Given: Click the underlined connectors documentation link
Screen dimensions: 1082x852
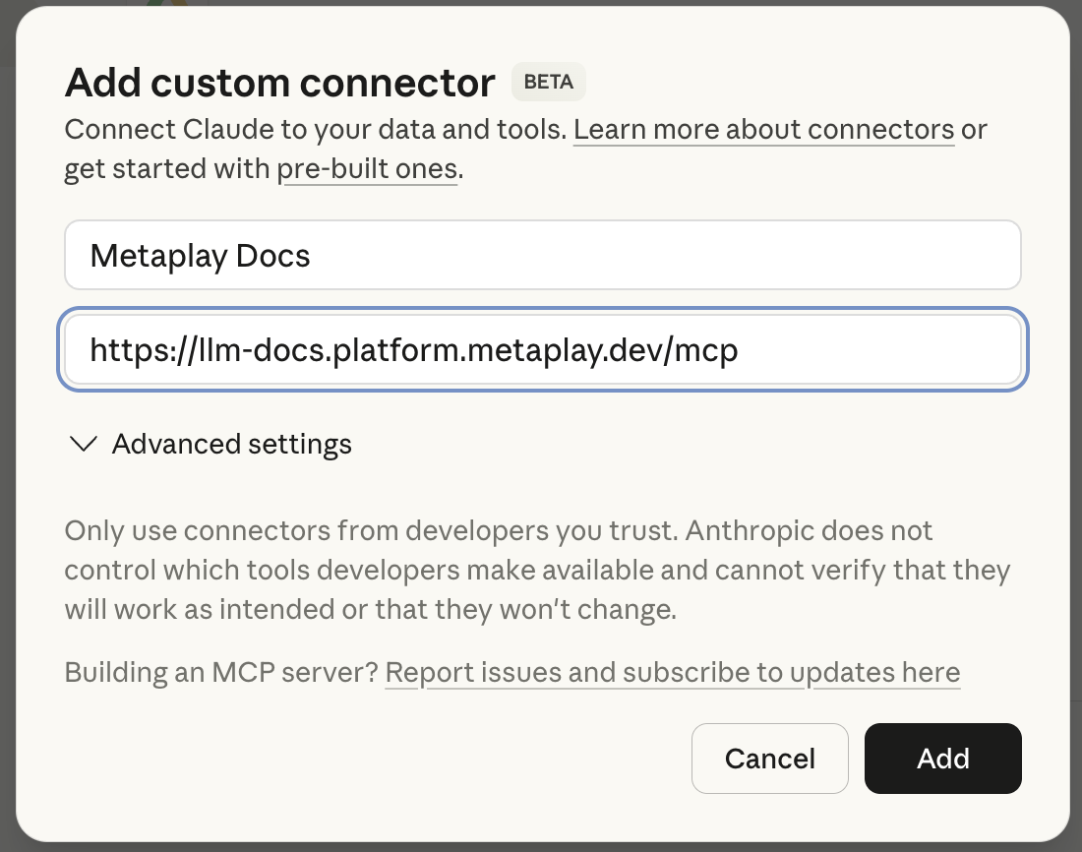Looking at the screenshot, I should (x=764, y=129).
